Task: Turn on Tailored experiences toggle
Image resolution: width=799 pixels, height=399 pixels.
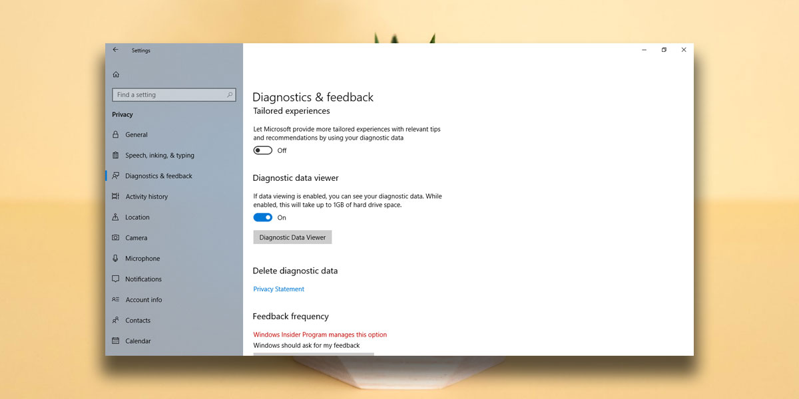Action: click(x=263, y=150)
